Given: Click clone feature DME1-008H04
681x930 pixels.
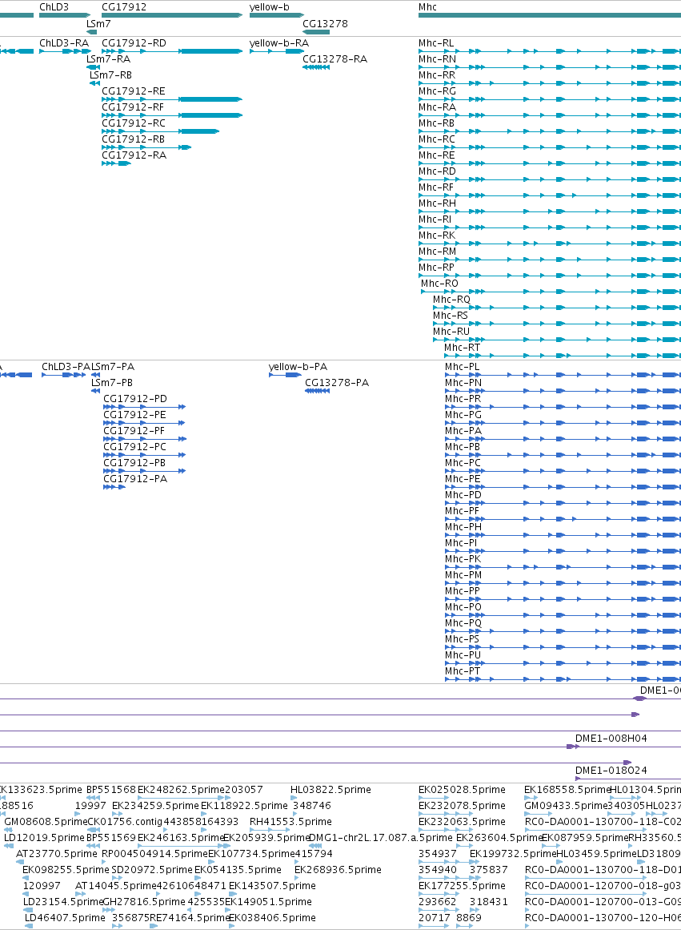Looking at the screenshot, I should tap(611, 739).
